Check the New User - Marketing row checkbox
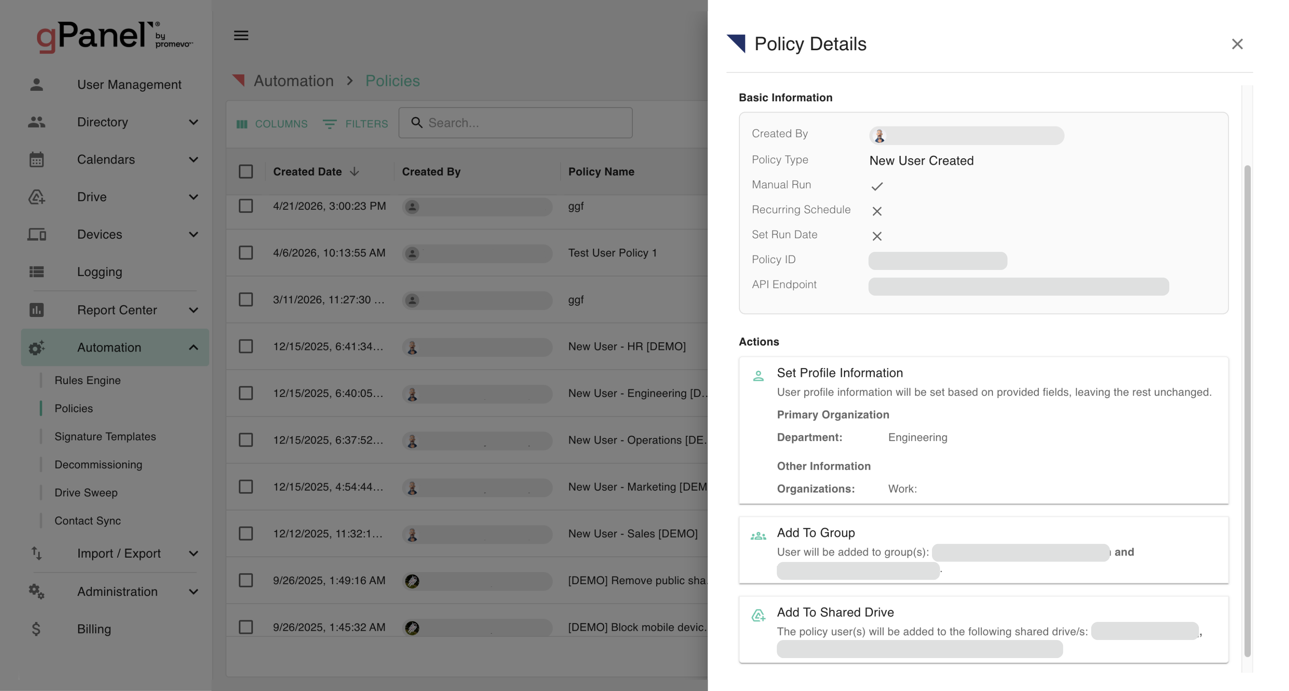 tap(246, 487)
